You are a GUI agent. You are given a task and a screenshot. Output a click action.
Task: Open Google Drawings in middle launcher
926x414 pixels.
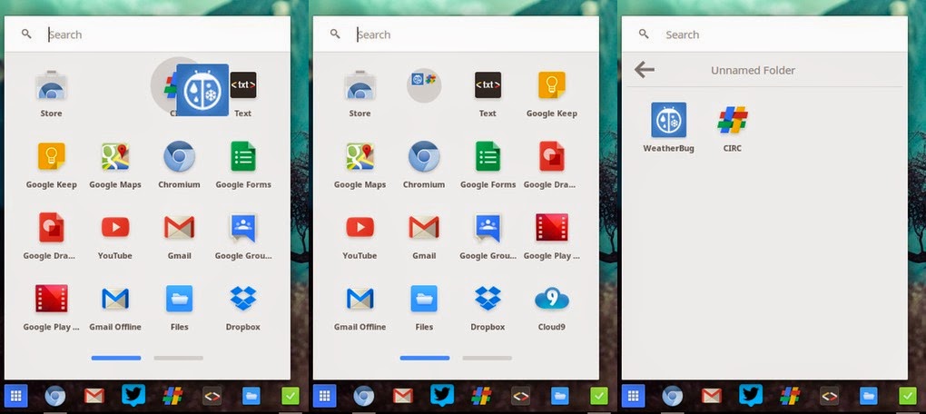552,156
